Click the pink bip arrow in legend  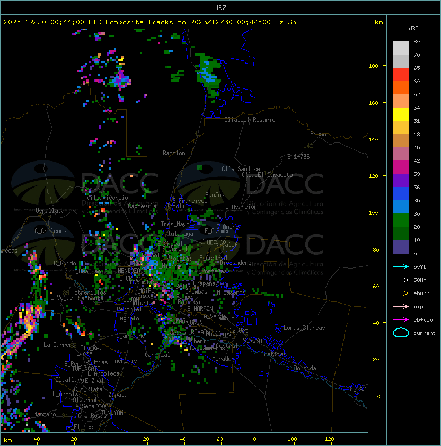(401, 306)
